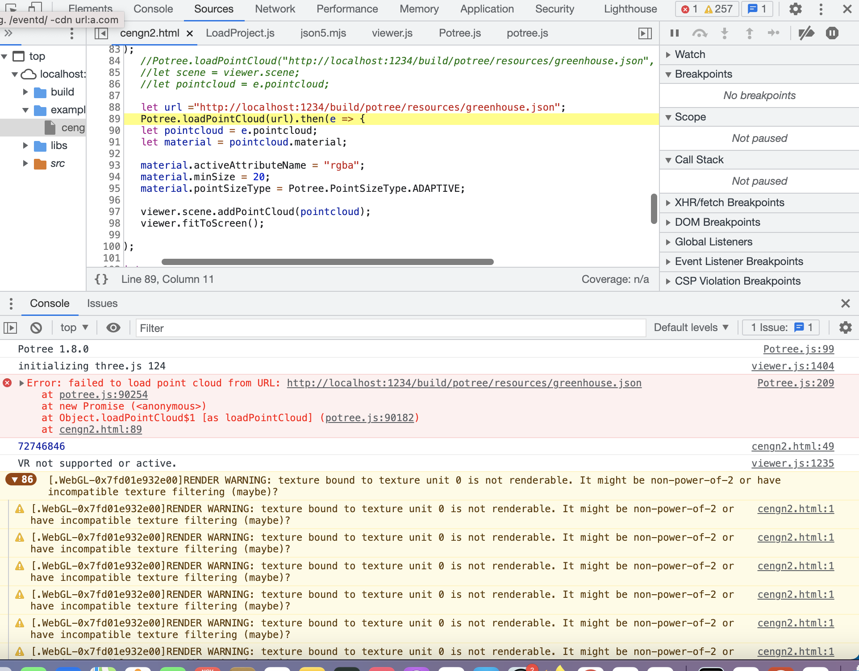Pause script execution in the debugger
Image resolution: width=859 pixels, height=671 pixels.
(674, 33)
